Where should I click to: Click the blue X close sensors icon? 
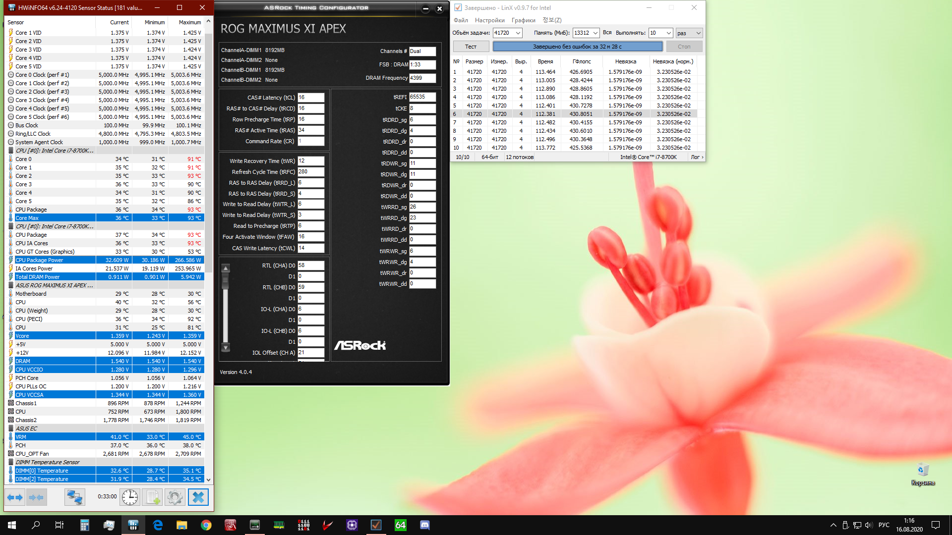(198, 497)
